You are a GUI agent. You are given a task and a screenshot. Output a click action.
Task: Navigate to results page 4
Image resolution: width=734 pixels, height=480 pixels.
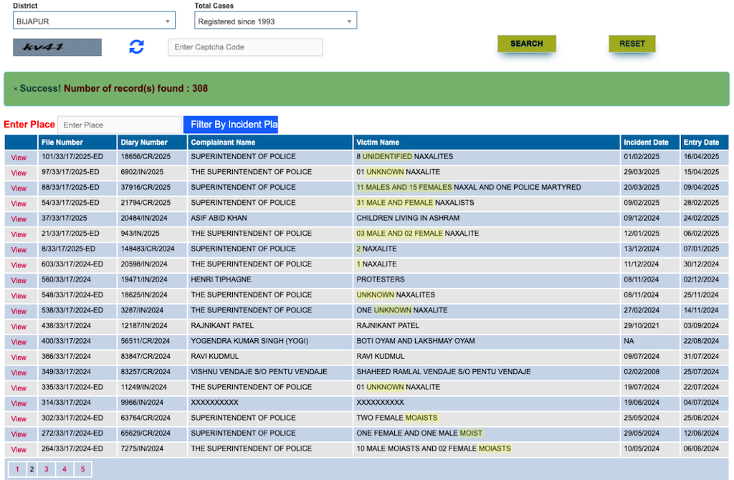[x=65, y=469]
